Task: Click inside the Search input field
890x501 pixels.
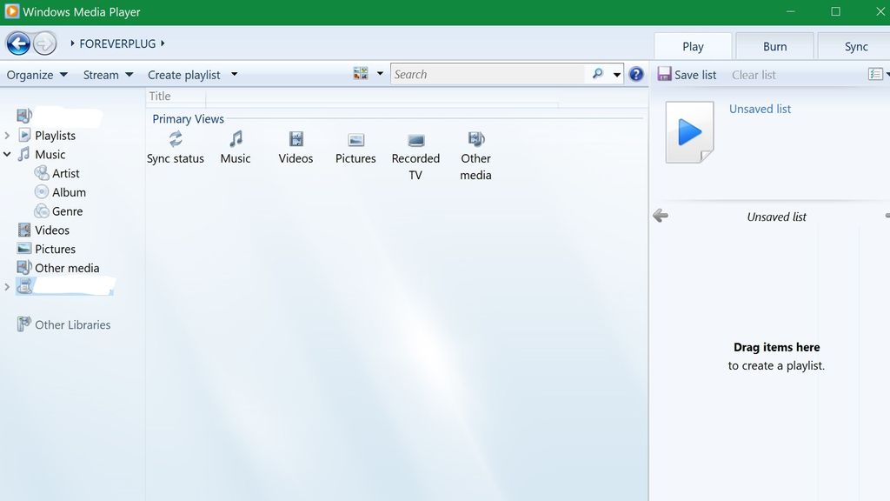Action: pyautogui.click(x=487, y=74)
